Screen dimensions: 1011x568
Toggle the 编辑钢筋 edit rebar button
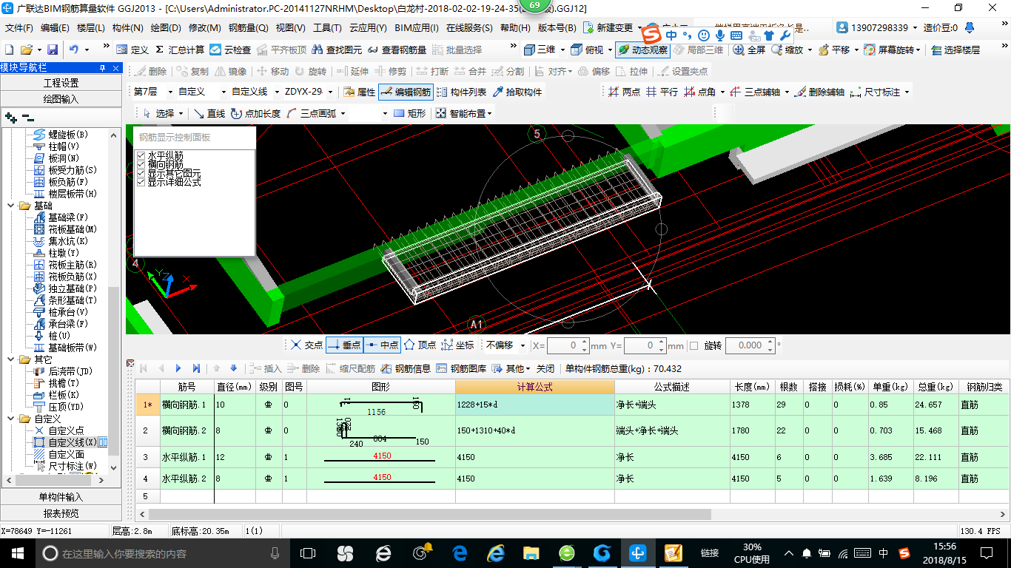[x=406, y=92]
